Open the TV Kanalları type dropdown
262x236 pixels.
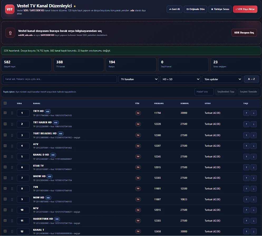(x=138, y=79)
